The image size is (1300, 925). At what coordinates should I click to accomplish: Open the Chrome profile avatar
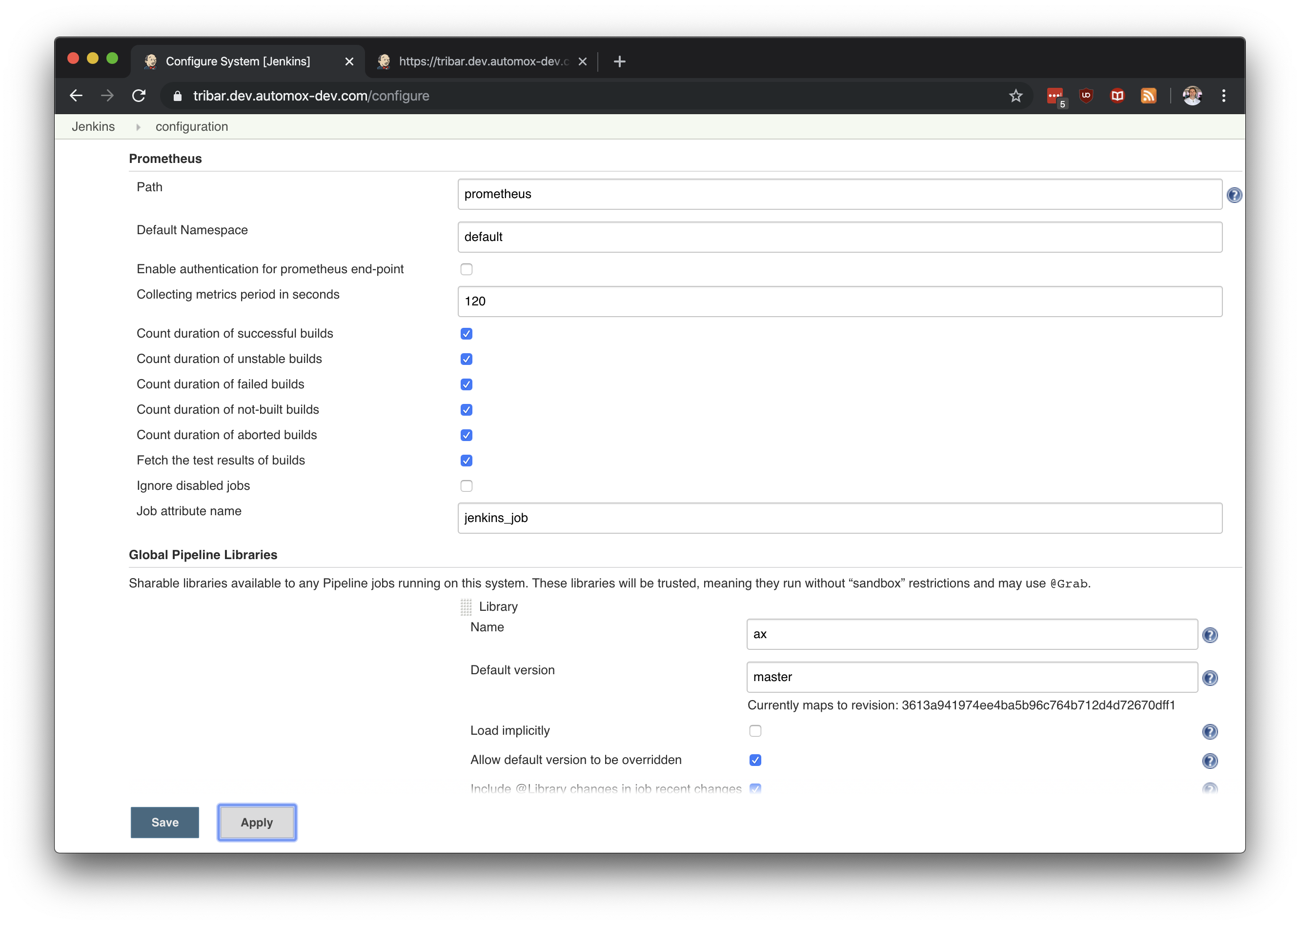(x=1192, y=96)
